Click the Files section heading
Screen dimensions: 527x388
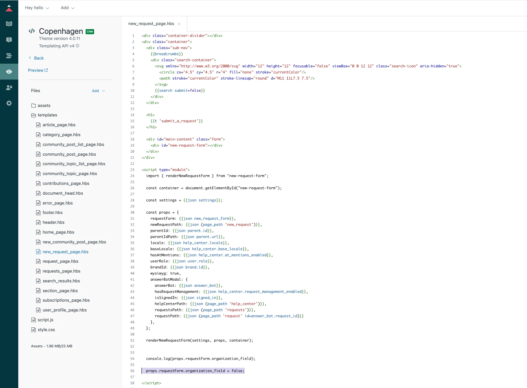[36, 91]
